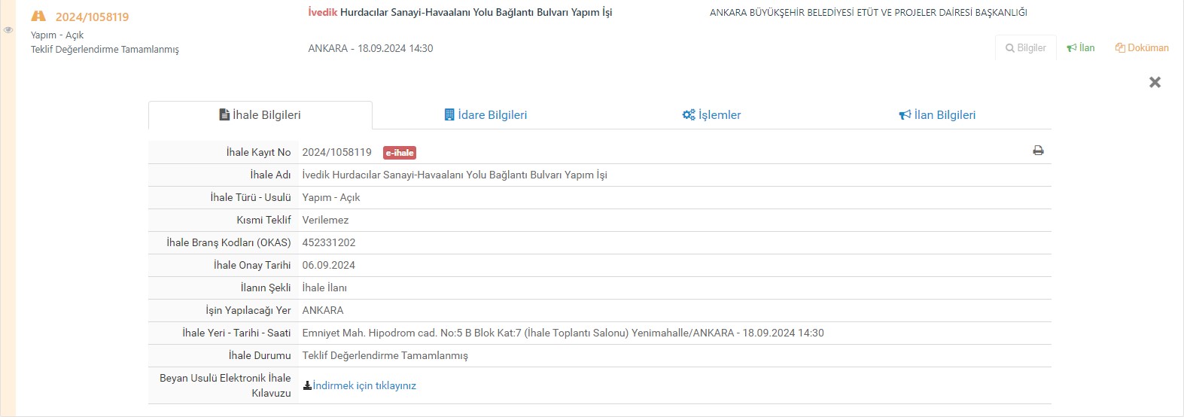Viewport: 1184px width, 417px height.
Task: Click the Emniyet Mah. Hipodrom address text
Action: pos(563,333)
